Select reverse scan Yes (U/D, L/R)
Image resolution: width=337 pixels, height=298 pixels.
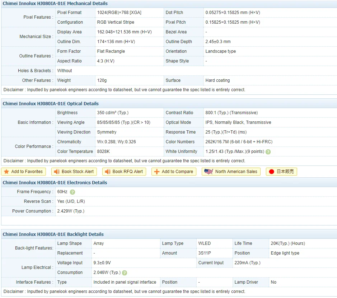point(71,201)
